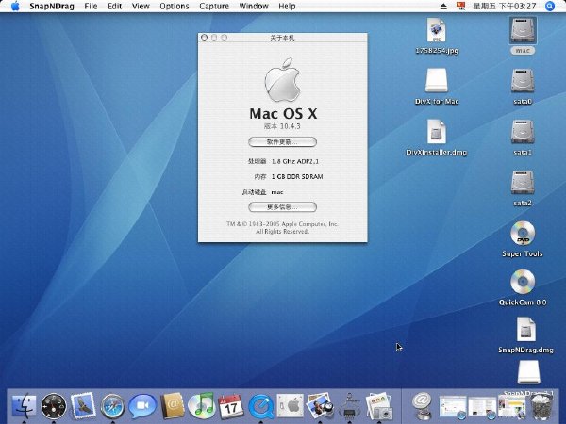Viewport: 566px width, 424px height.
Task: Minimize the About This Mac window
Action: 214,38
